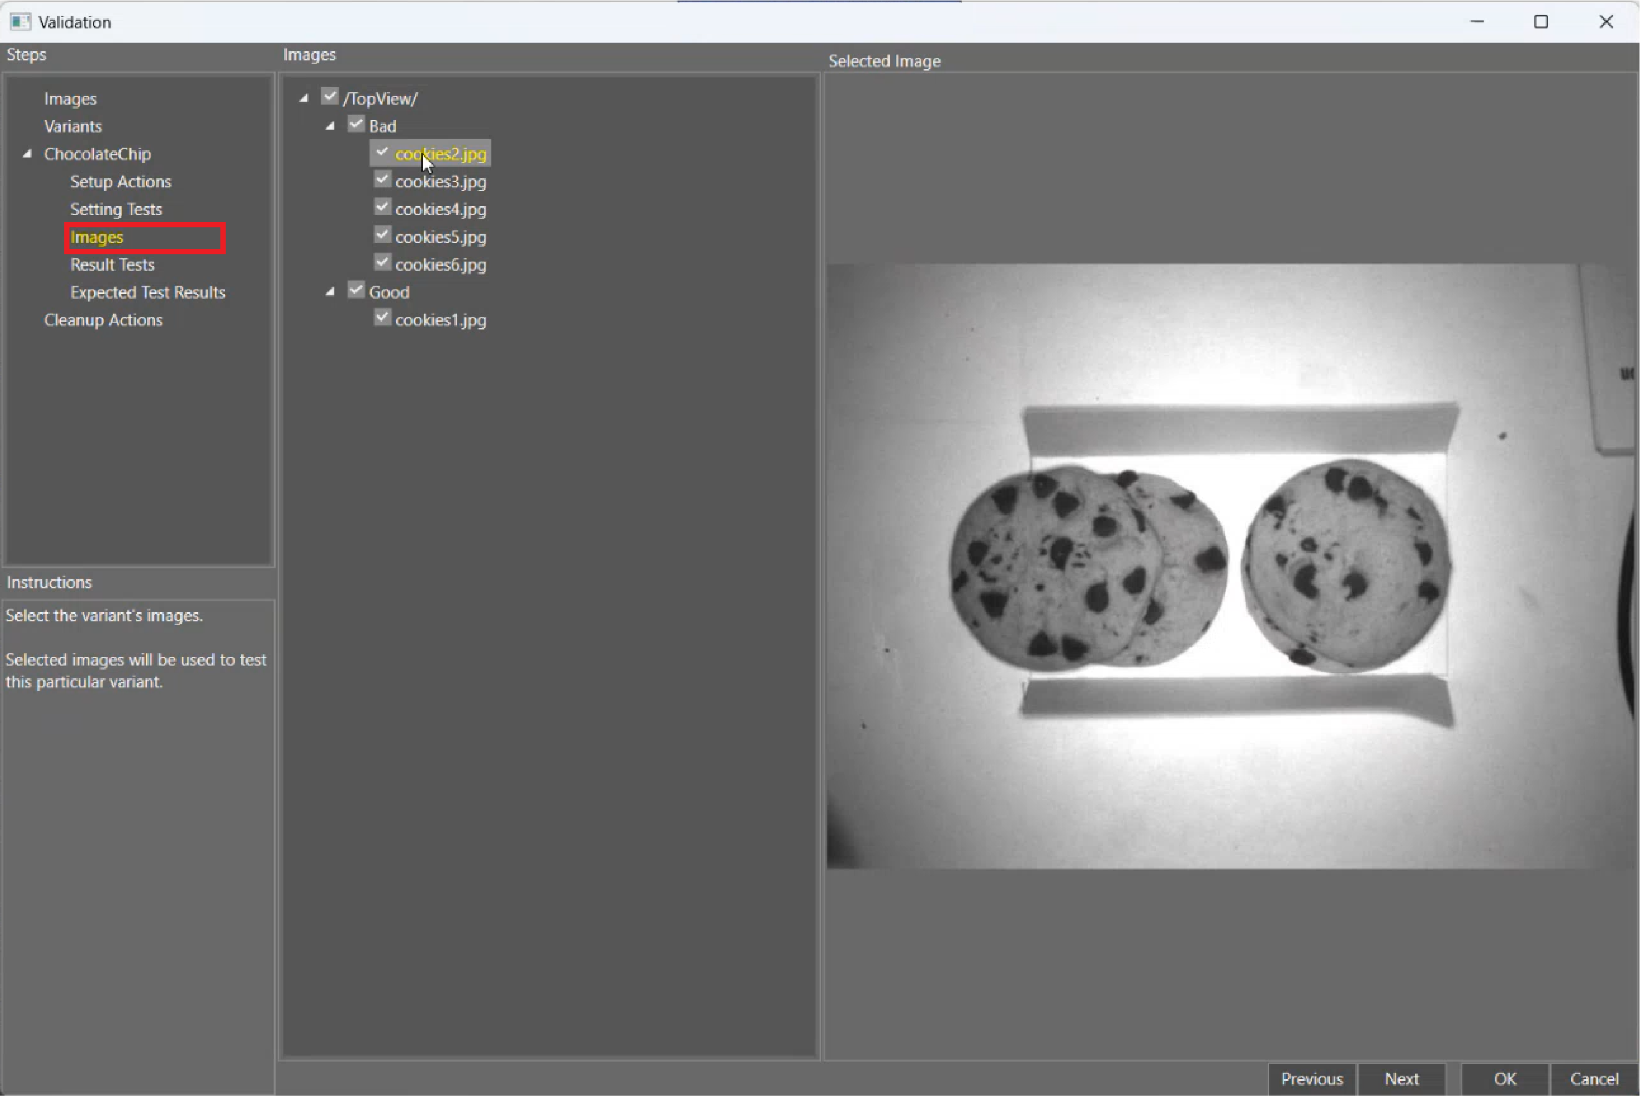
Task: Open the Result Tests step
Action: pyautogui.click(x=113, y=265)
